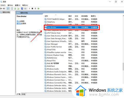Click the Services app icon in title bar
This screenshot has height=98, width=124.
tap(1, 2)
